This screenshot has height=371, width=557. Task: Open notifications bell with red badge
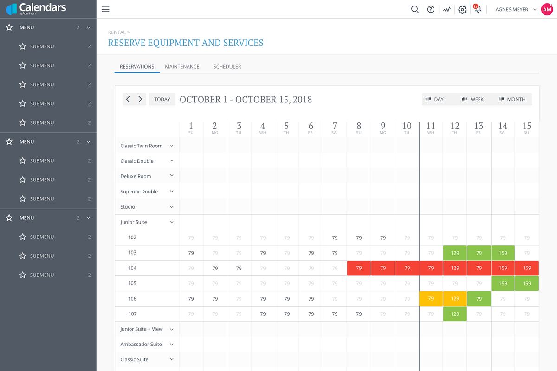coord(477,9)
